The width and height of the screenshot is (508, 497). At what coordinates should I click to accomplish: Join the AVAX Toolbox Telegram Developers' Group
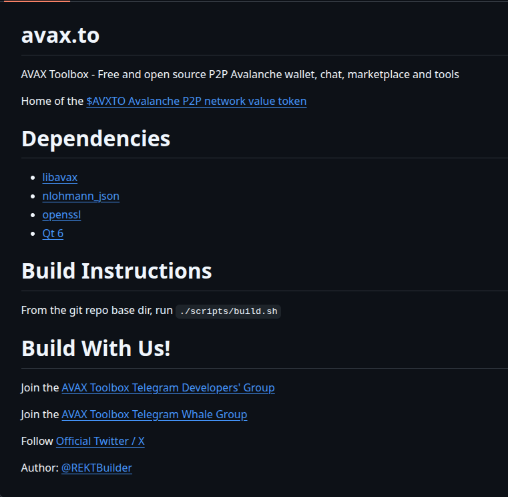pos(168,387)
